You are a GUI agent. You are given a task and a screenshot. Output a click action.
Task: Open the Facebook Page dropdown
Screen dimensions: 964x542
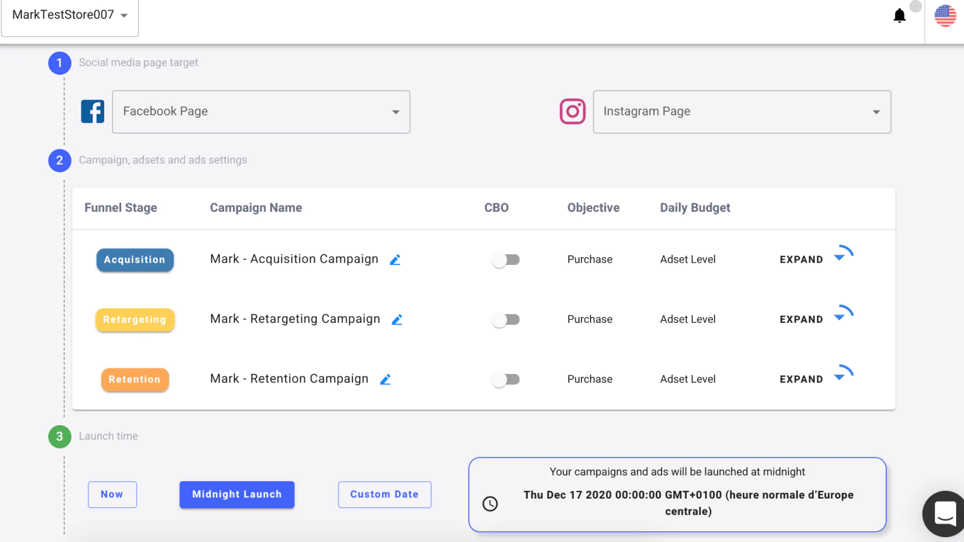(x=261, y=112)
